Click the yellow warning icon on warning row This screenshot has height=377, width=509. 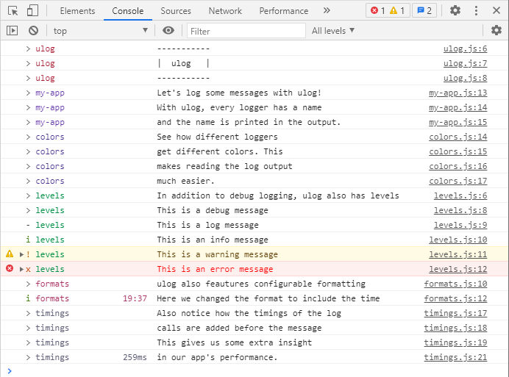[10, 254]
